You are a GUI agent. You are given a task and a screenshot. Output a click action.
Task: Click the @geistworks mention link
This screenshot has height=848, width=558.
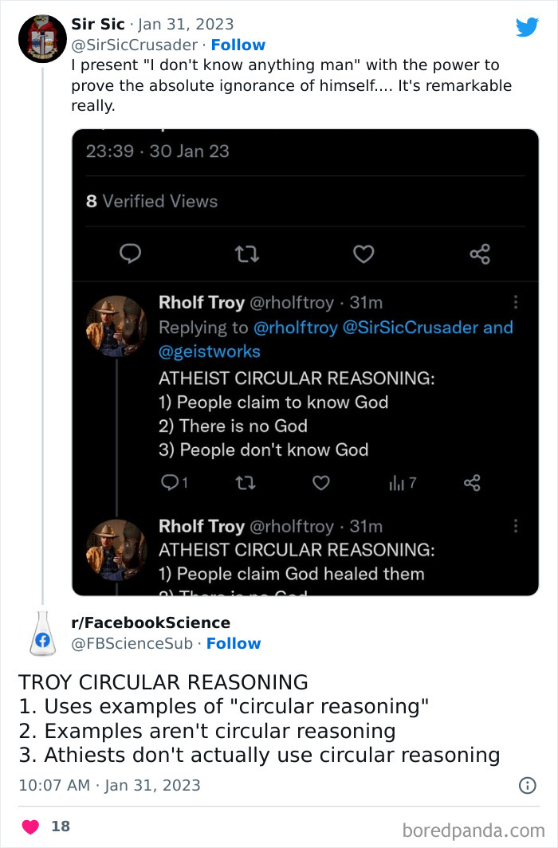[210, 351]
